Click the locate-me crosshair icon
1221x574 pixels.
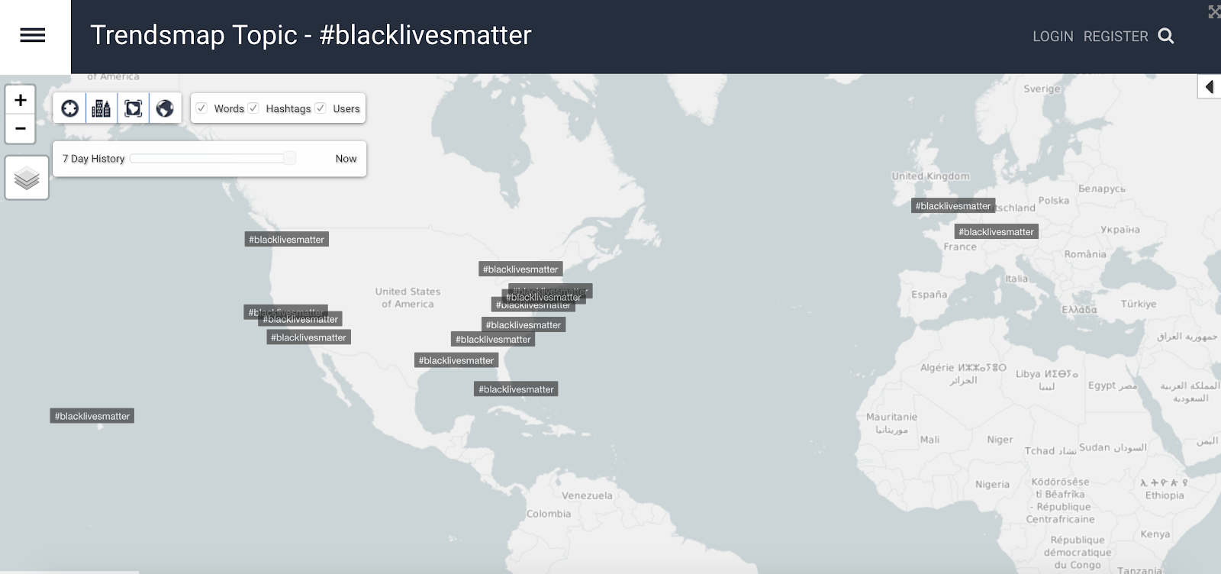coord(70,108)
